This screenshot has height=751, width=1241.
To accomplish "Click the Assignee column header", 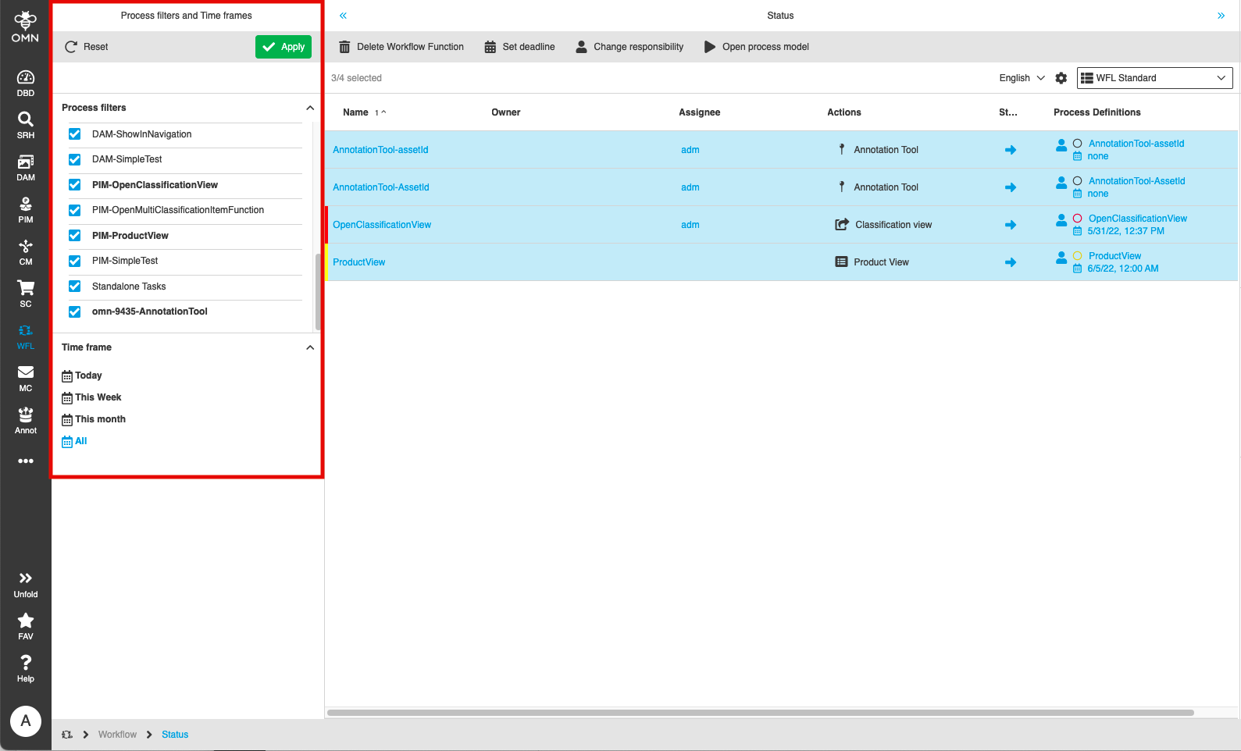I will point(700,112).
